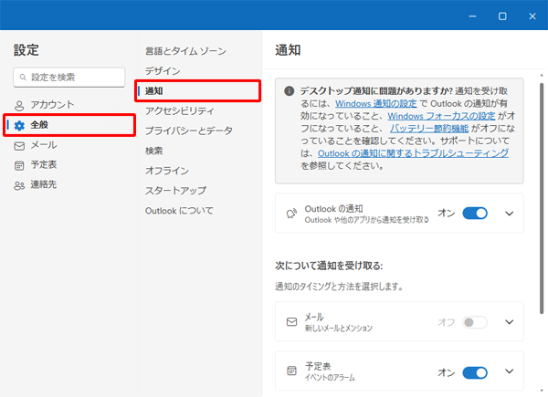Select the 通知 settings page

pos(198,90)
